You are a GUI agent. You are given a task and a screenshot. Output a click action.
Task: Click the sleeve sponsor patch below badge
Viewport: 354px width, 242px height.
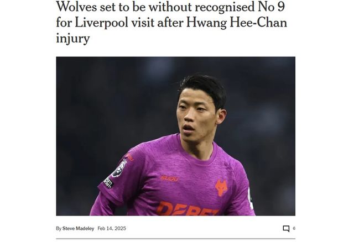[108, 183]
